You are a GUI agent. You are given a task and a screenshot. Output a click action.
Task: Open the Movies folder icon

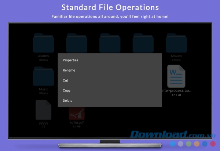pyautogui.click(x=176, y=43)
